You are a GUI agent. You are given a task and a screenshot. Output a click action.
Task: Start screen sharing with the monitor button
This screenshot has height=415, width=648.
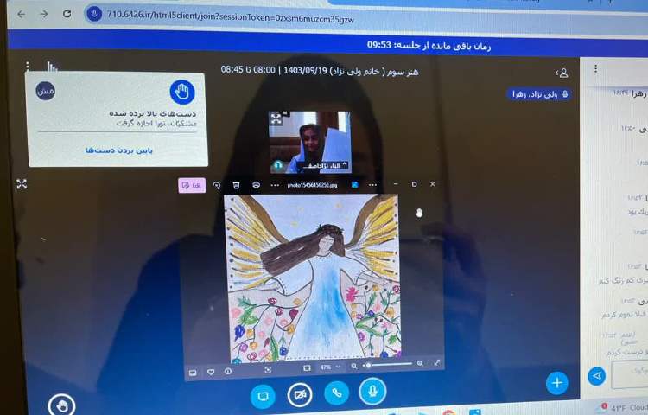[263, 396]
